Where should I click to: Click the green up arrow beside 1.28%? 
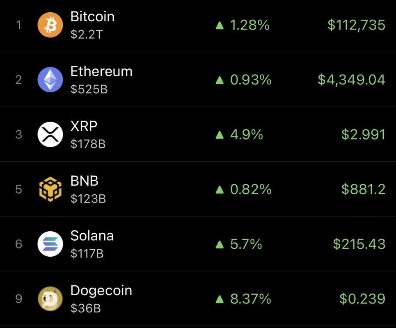click(220, 25)
